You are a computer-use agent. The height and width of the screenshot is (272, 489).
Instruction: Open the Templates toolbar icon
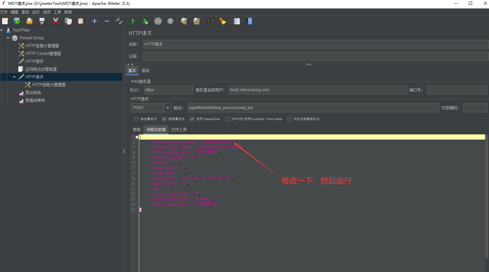point(17,21)
